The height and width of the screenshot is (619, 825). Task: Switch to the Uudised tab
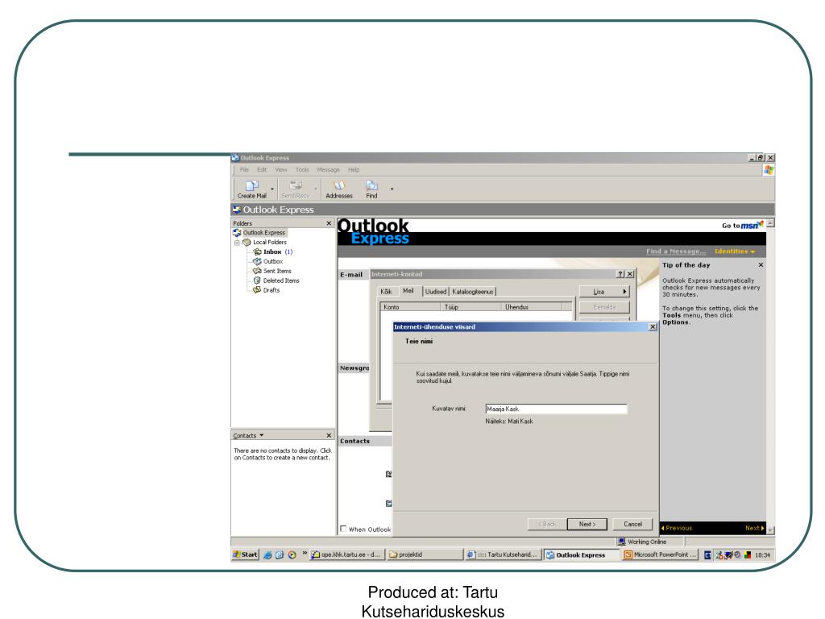click(x=436, y=291)
